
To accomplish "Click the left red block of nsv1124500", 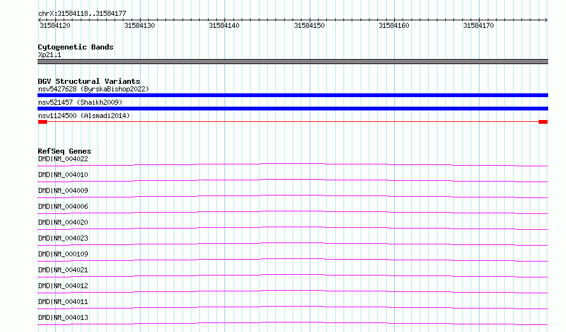I will [43, 122].
